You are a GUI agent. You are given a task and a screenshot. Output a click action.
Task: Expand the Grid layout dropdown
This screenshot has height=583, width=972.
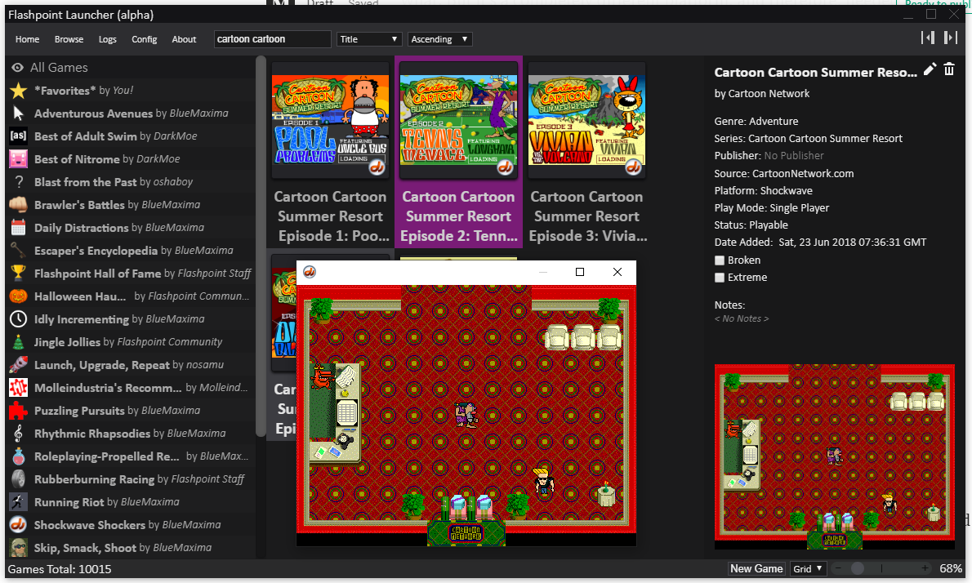pos(809,568)
